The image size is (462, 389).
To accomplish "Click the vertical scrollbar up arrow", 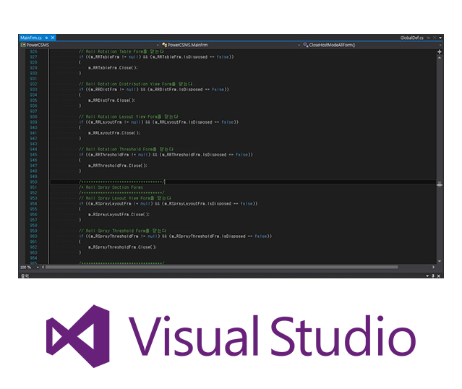I will point(440,58).
